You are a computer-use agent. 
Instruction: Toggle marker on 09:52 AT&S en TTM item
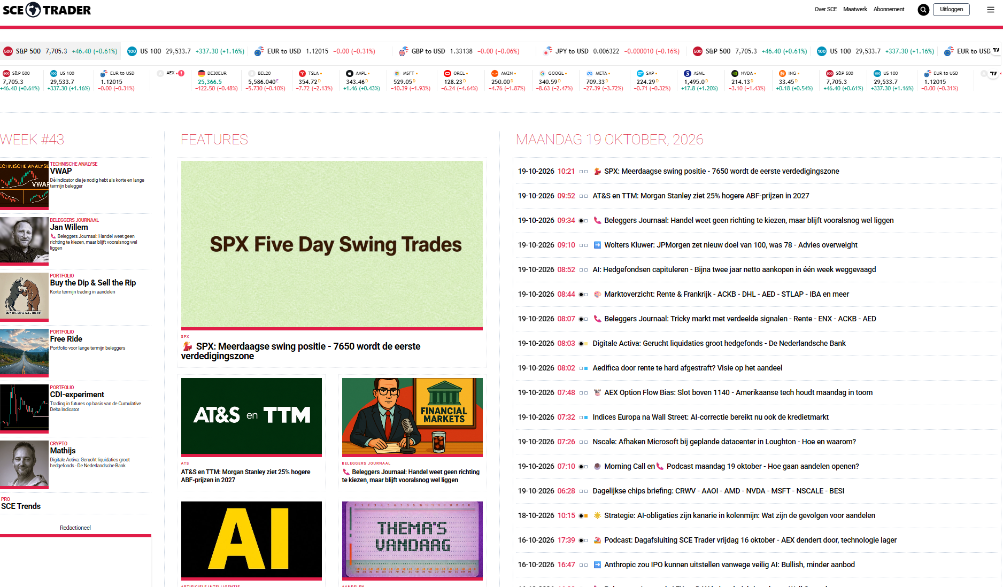[x=583, y=196]
